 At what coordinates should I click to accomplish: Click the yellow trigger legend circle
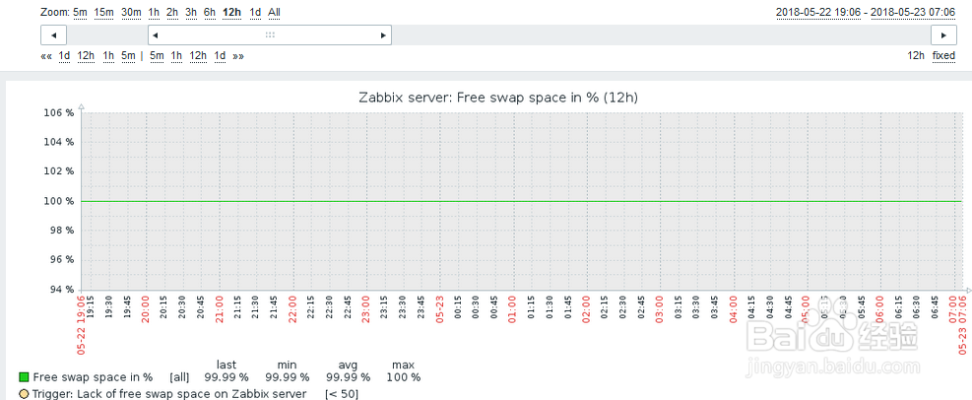(x=24, y=394)
